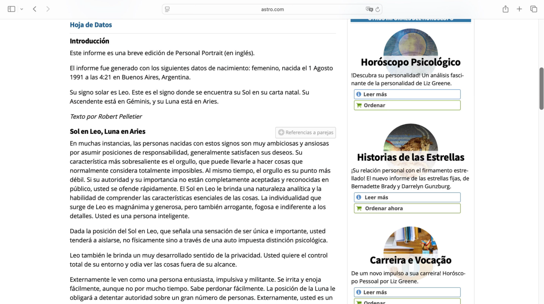Open the sidebar tab group dropdown arrow
The width and height of the screenshot is (544, 304).
22,9
